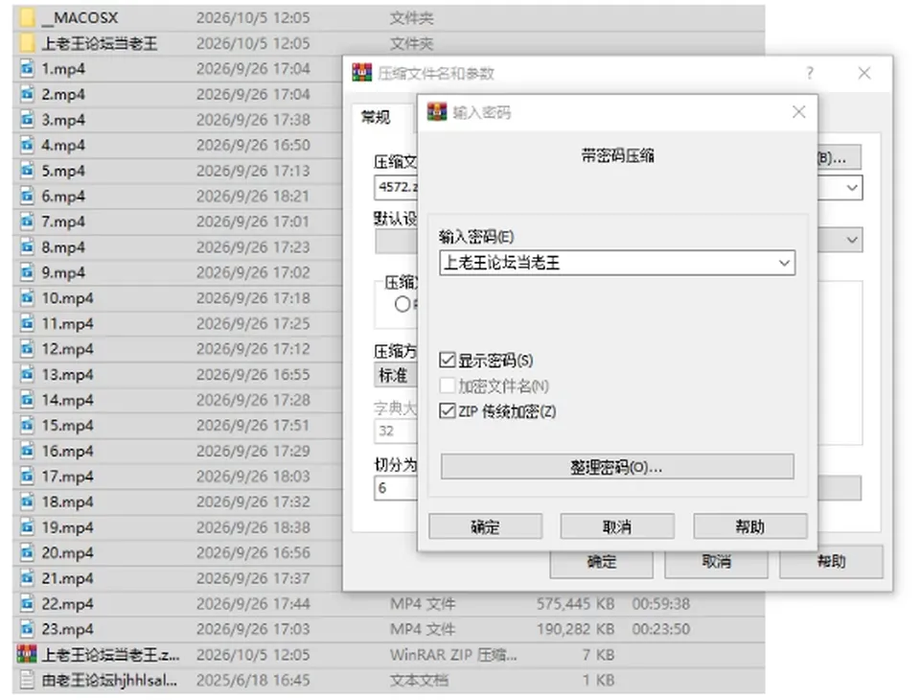Viewport: 920px width, 700px height.
Task: Select the partially hidden radio button under 压缩
Action: pos(403,304)
